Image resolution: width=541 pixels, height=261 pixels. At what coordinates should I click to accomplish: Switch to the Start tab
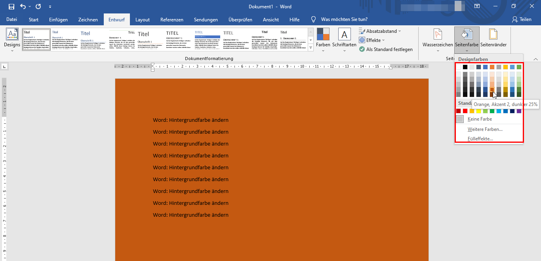click(x=34, y=19)
